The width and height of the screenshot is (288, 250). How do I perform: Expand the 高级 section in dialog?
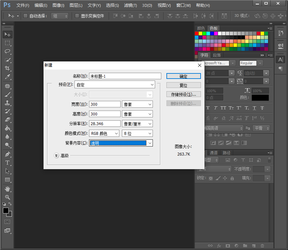pyautogui.click(x=56, y=156)
